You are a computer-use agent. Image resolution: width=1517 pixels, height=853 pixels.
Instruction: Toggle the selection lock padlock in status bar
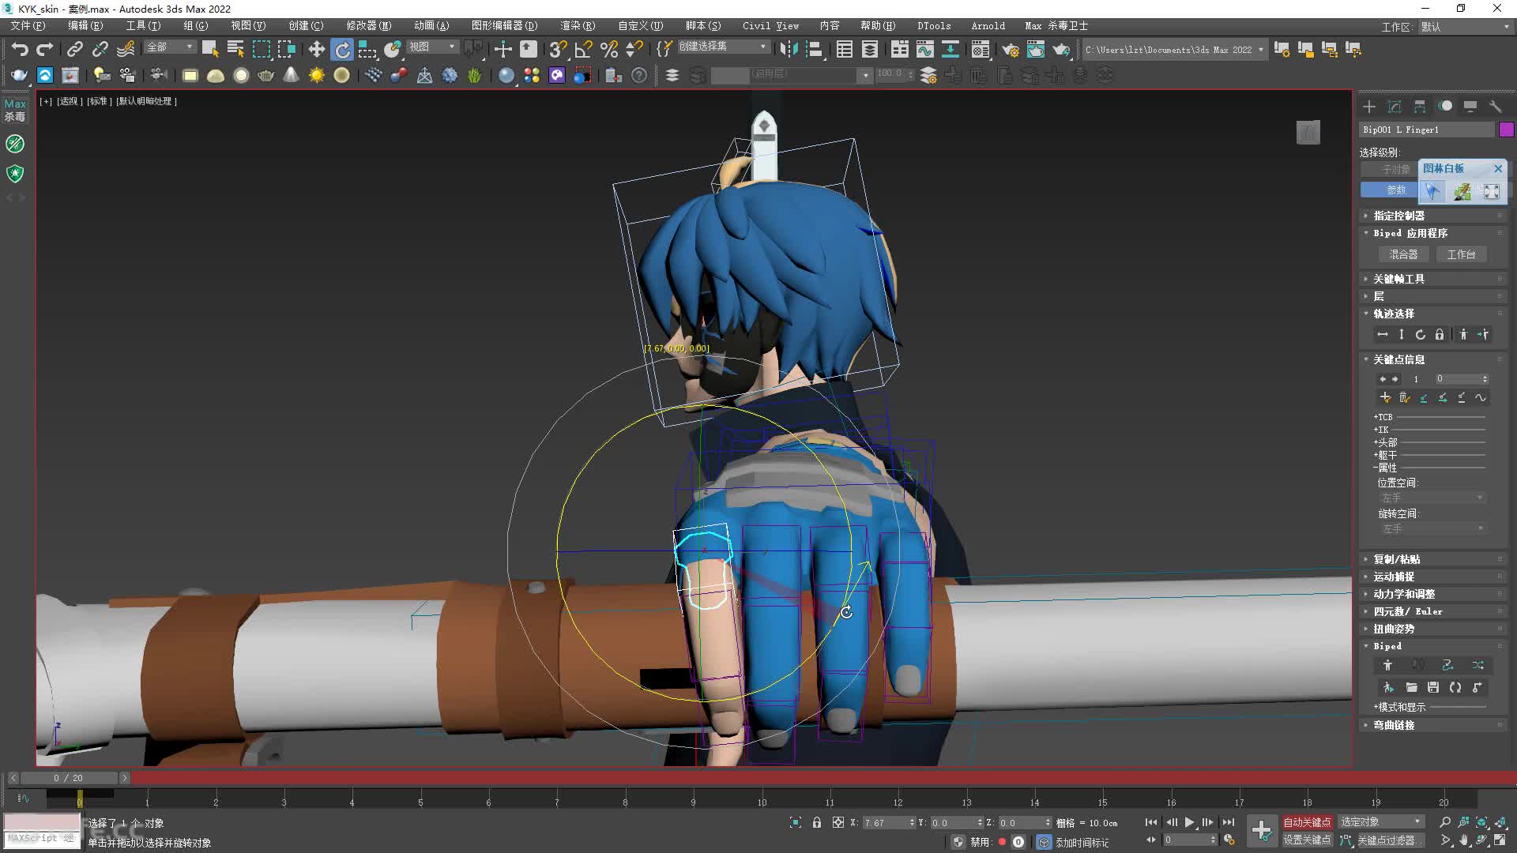click(x=816, y=822)
